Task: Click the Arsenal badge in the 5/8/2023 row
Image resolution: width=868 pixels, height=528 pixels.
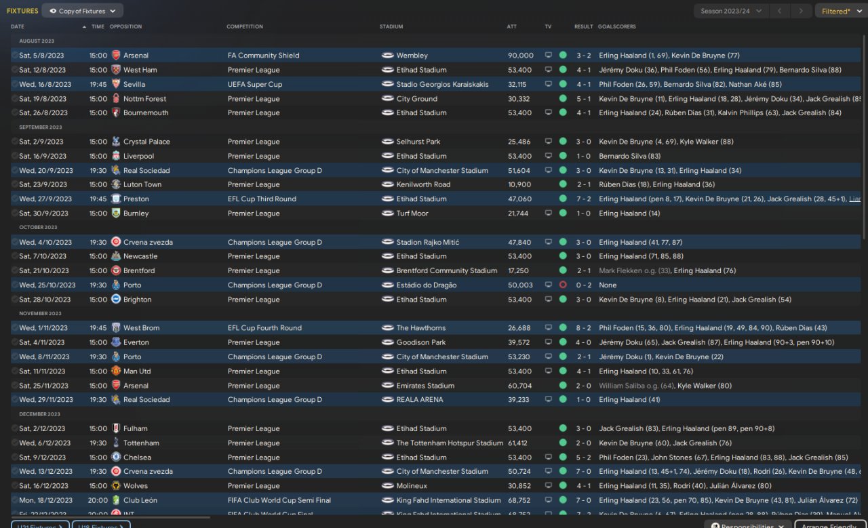Action: pyautogui.click(x=116, y=56)
